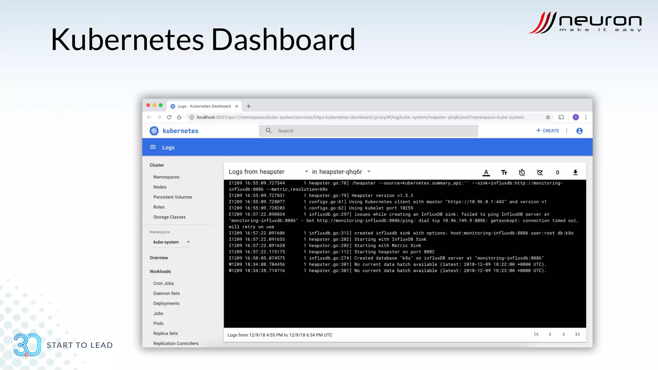Open the purple browser profile avatar
Screen dimensions: 658x370
(576, 117)
